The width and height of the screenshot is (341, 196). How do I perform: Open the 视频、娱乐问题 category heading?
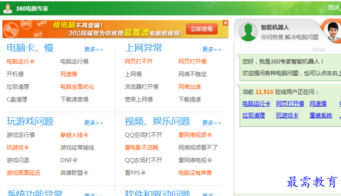pos(157,121)
